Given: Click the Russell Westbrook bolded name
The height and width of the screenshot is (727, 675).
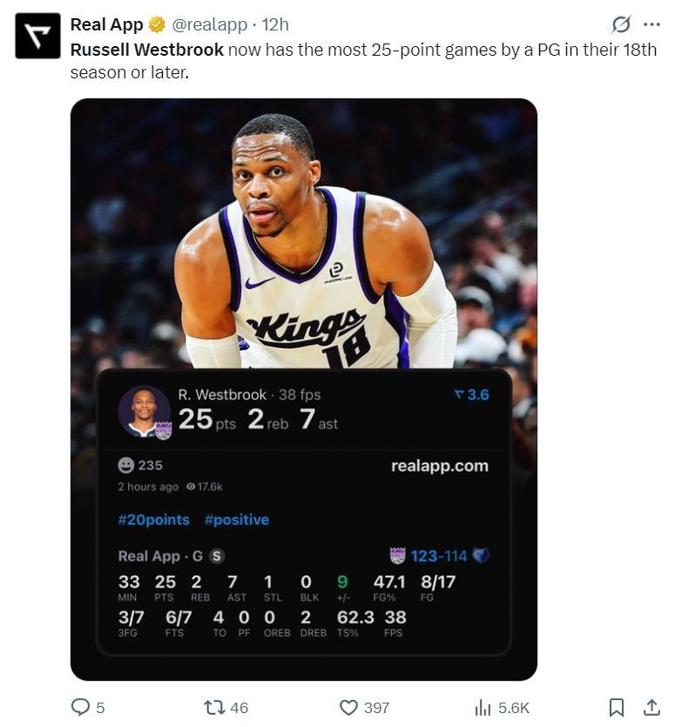Looking at the screenshot, I should pos(146,50).
